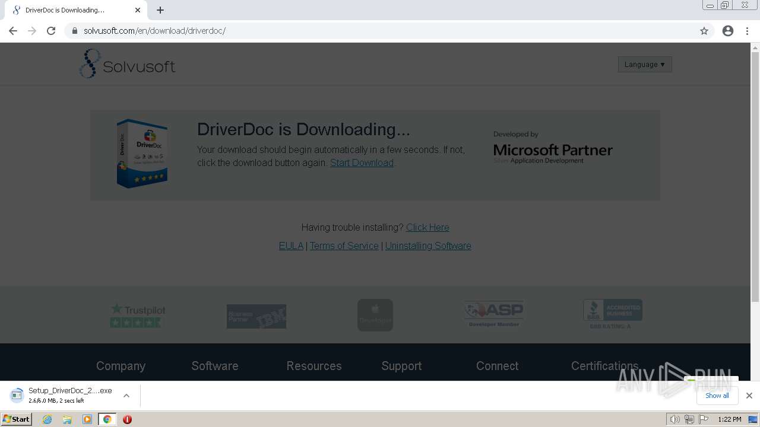This screenshot has width=760, height=427.
Task: Click the Action Center flag icon
Action: (704, 419)
